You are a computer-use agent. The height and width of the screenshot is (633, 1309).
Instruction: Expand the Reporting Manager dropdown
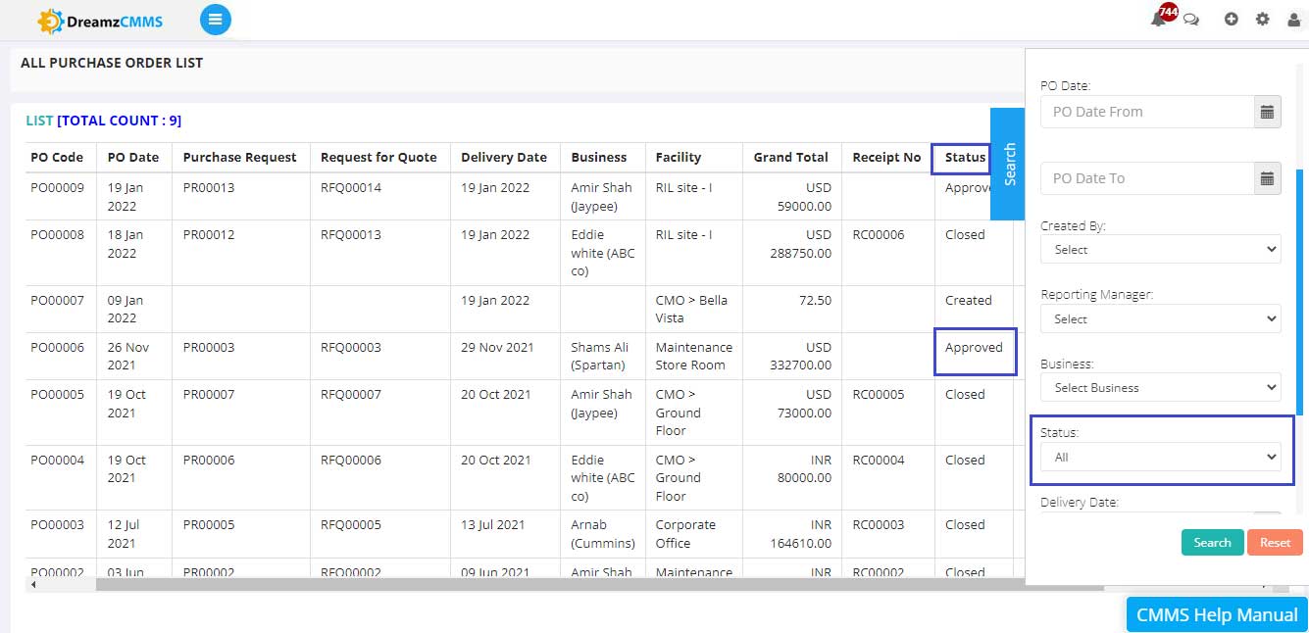[1161, 318]
